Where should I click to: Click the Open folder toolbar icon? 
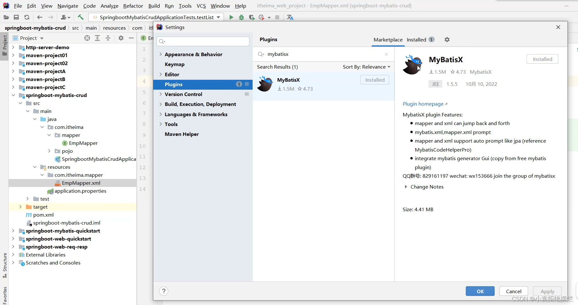[x=6, y=17]
